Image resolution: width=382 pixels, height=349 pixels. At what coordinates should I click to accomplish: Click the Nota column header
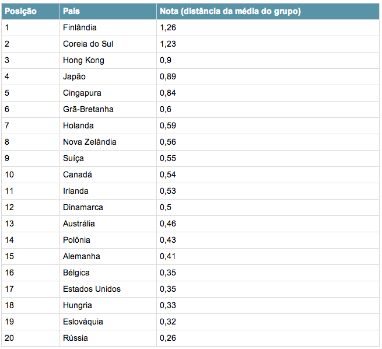[x=230, y=11]
